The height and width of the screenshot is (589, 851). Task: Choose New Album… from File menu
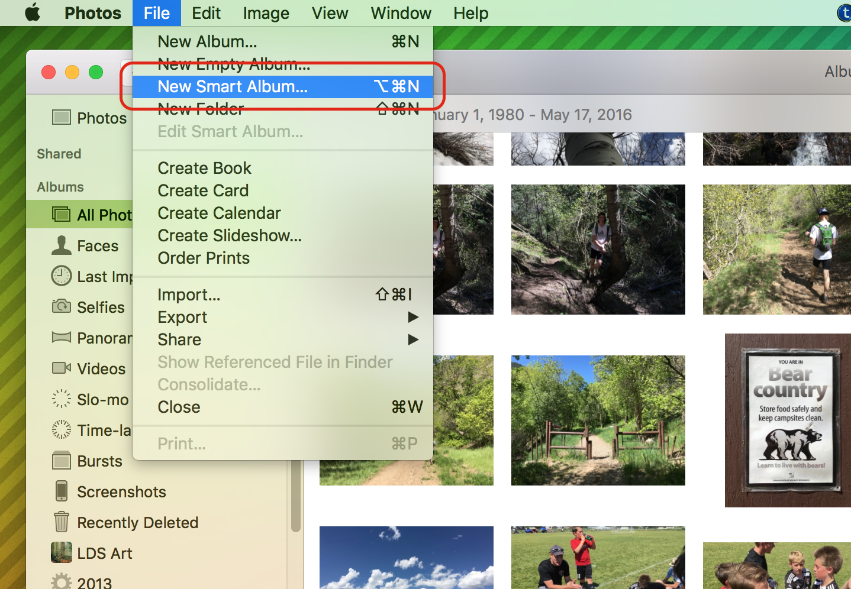pos(283,41)
